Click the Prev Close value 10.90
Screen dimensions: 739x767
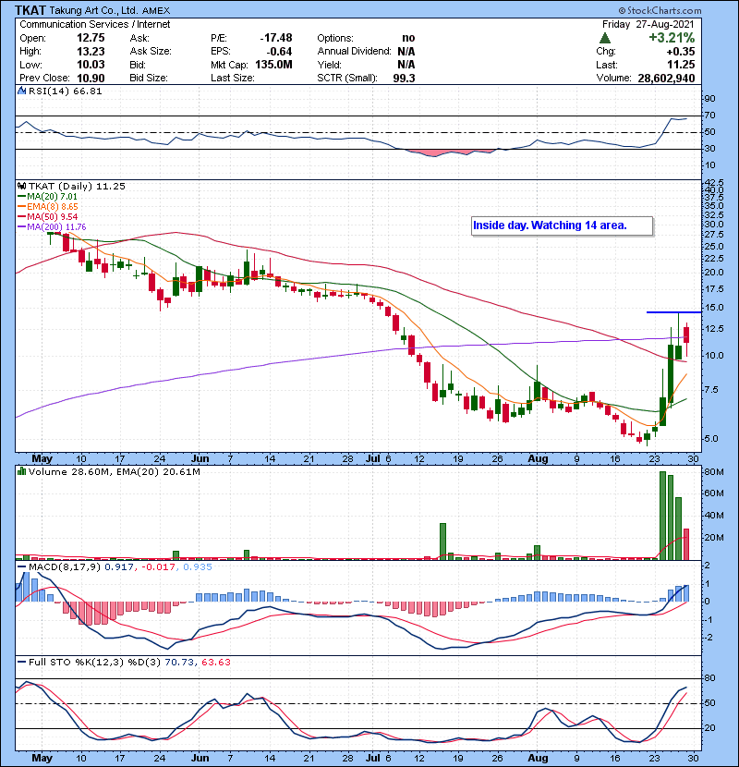[91, 79]
